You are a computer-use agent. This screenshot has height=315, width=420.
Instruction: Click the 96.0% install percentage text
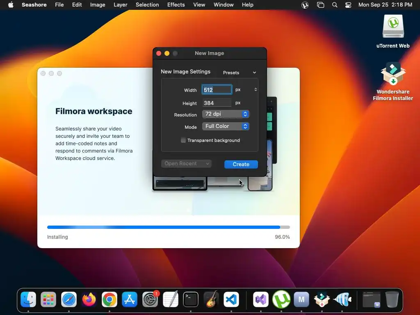(282, 237)
